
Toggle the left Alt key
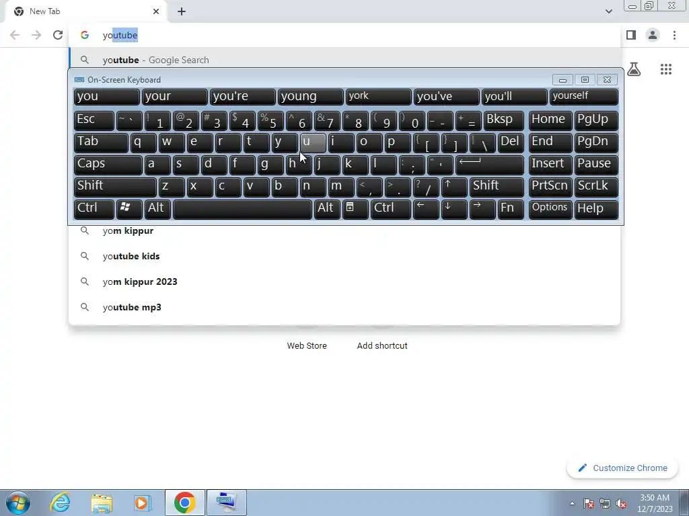click(157, 210)
